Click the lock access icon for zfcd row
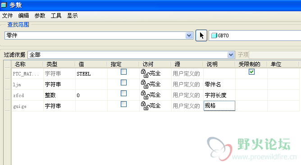Image resolution: width=301 pixels, height=165 pixels. tap(145, 95)
